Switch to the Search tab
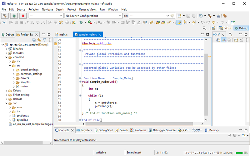 122,130
